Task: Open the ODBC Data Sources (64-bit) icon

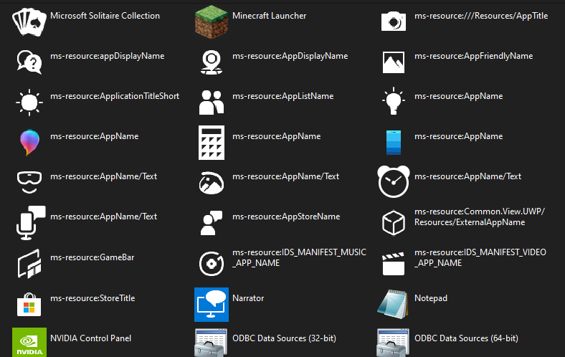Action: [x=394, y=342]
